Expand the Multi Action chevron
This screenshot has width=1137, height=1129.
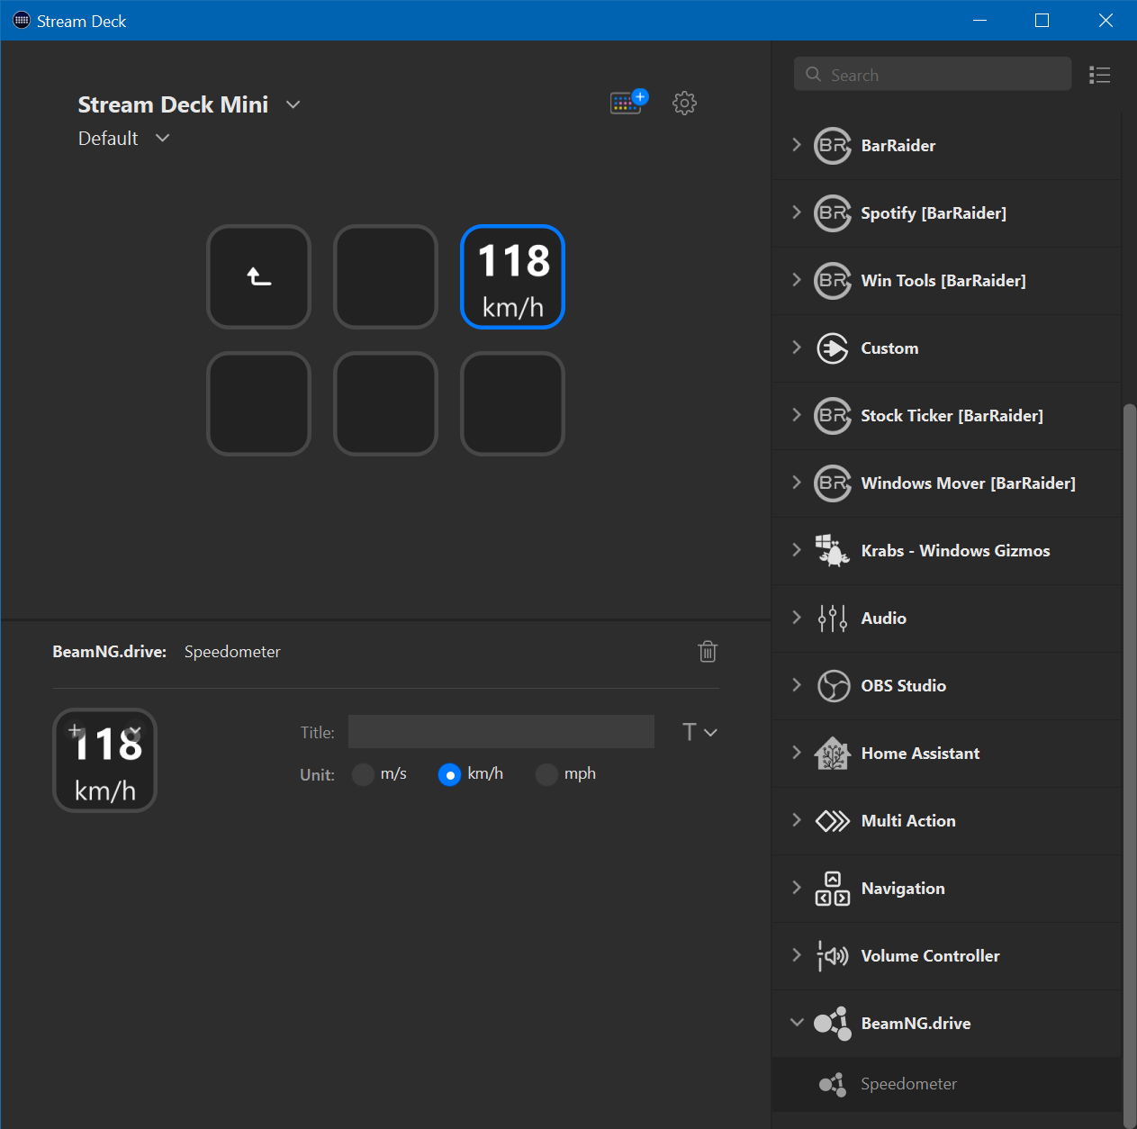pyautogui.click(x=797, y=820)
